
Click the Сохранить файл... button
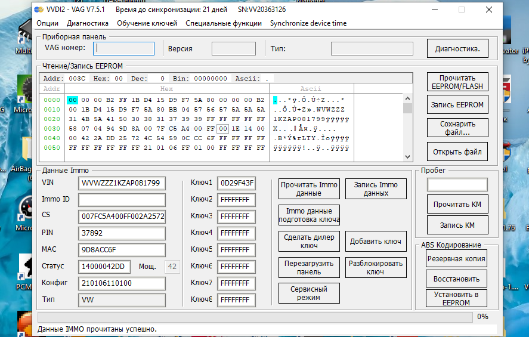point(457,128)
